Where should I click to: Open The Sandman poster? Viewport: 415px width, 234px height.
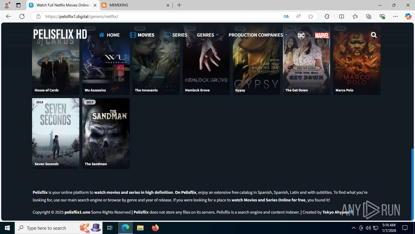coord(106,133)
